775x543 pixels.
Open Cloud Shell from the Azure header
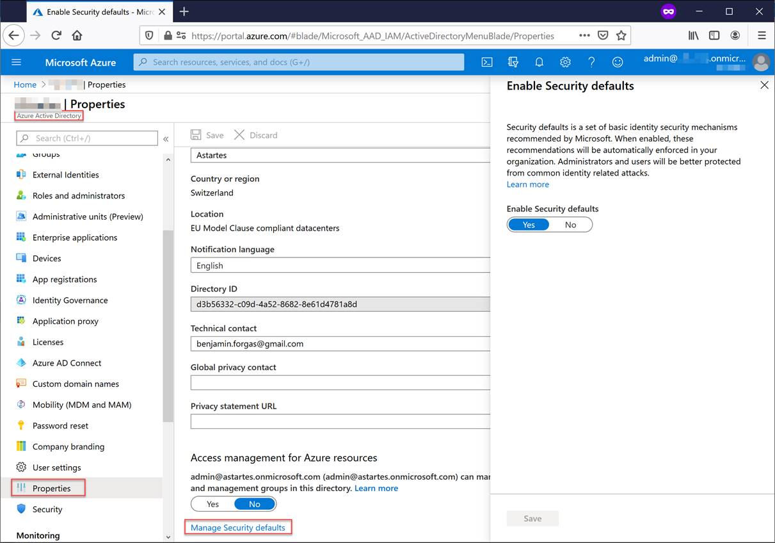(487, 62)
